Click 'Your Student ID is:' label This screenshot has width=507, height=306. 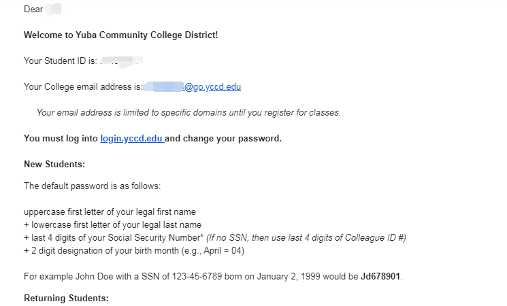(x=61, y=61)
